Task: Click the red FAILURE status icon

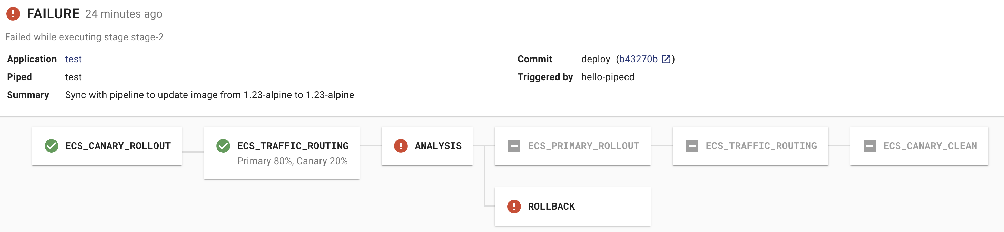Action: pyautogui.click(x=13, y=14)
